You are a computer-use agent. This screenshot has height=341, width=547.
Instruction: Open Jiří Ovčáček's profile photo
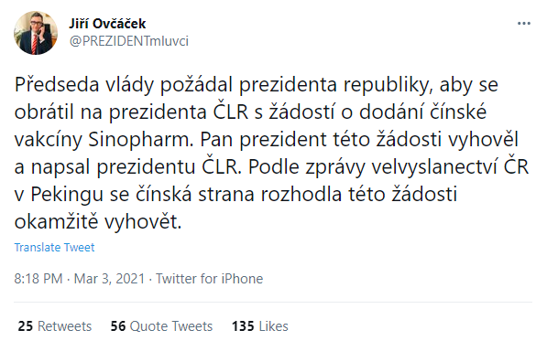[x=36, y=33]
